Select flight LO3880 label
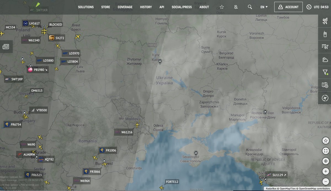331x191 pixels. tap(45, 60)
